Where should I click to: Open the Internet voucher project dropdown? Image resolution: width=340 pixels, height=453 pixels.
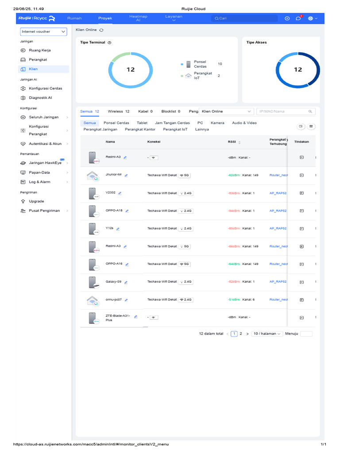pyautogui.click(x=44, y=32)
